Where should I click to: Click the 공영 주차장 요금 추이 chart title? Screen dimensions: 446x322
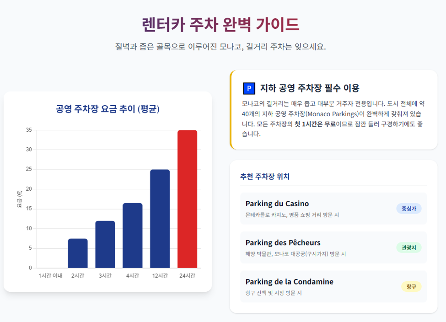(x=107, y=109)
